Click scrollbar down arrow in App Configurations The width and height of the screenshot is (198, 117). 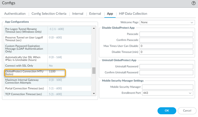click(94, 94)
